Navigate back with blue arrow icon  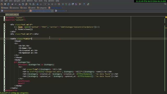(x=38, y=4)
